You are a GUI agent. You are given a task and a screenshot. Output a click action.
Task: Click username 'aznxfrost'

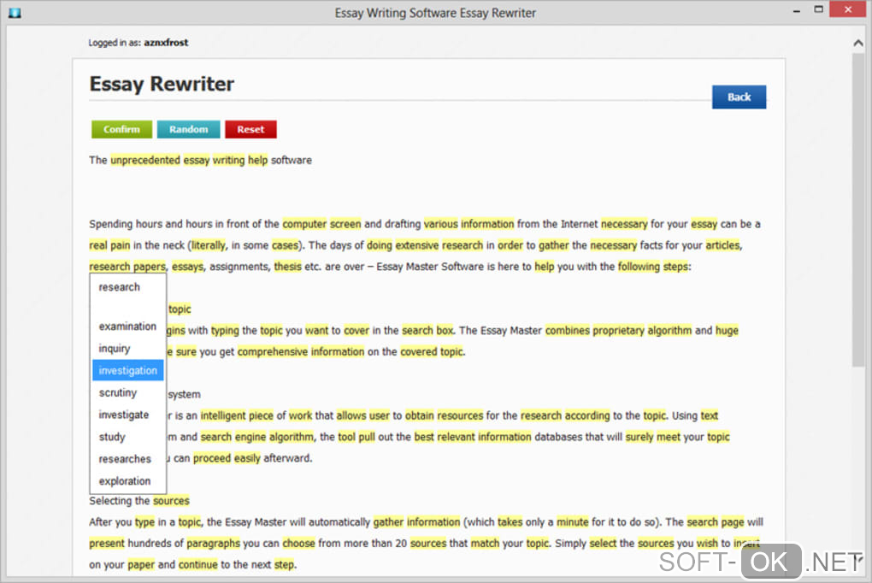coord(166,42)
